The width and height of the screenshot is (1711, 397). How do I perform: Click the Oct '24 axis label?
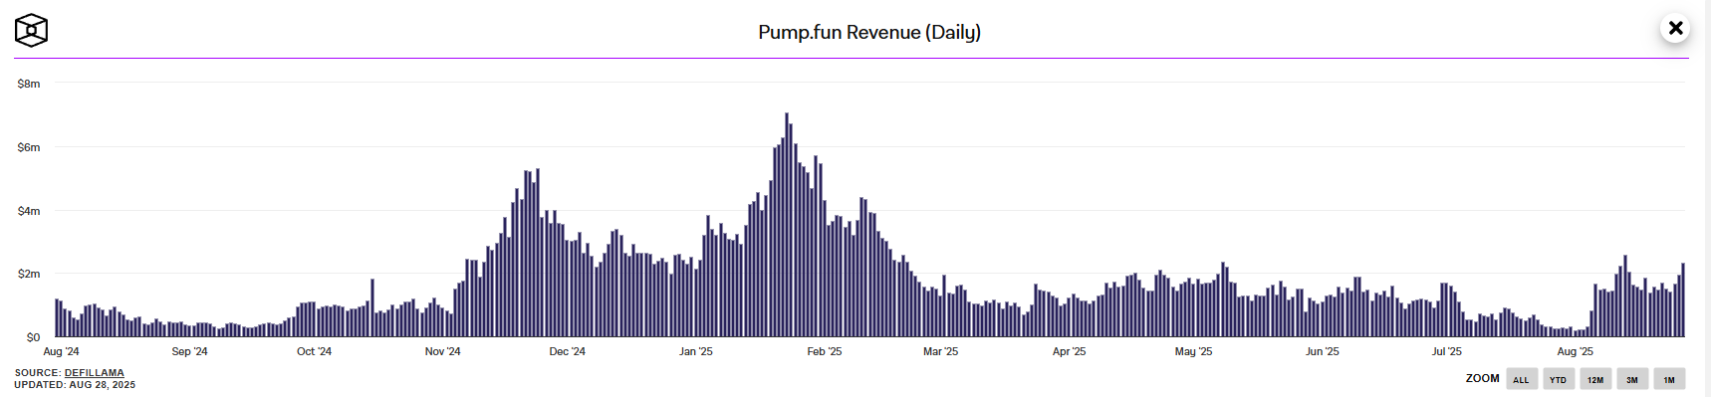point(314,351)
